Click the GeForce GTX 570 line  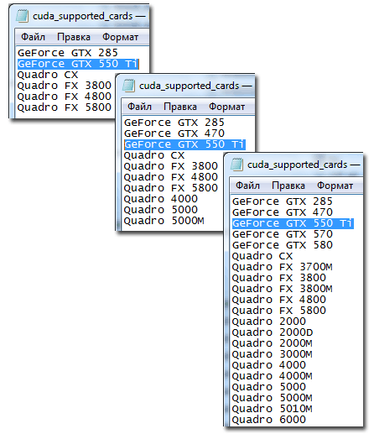[x=283, y=234]
